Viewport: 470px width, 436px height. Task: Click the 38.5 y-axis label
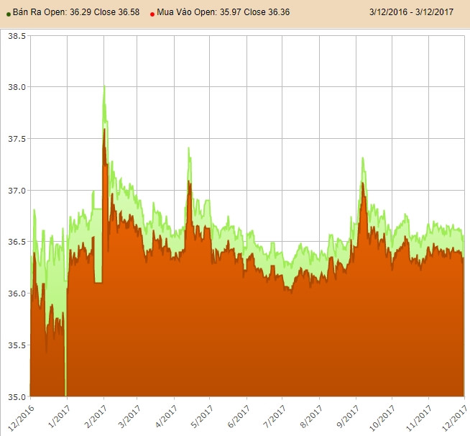pos(15,36)
